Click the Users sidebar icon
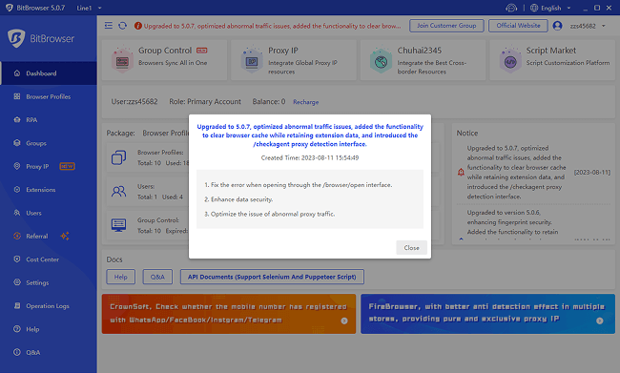Image resolution: width=620 pixels, height=373 pixels. pyautogui.click(x=17, y=213)
